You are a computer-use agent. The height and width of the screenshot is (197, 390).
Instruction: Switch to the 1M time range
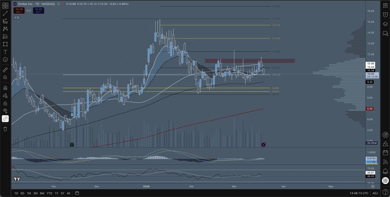pos(29,193)
